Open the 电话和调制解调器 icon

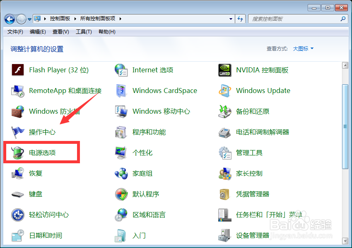pyautogui.click(x=225, y=133)
